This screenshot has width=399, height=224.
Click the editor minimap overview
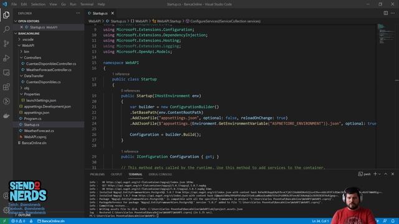(x=386, y=34)
